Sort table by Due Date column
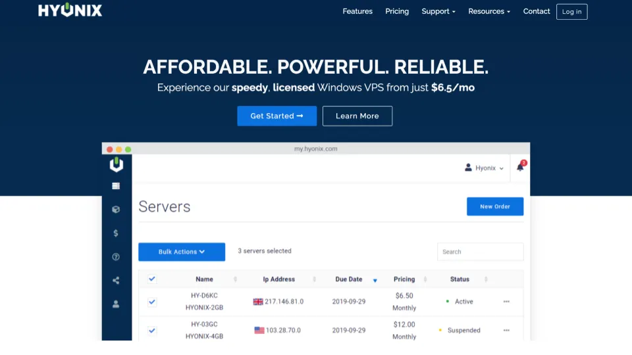 pos(349,279)
